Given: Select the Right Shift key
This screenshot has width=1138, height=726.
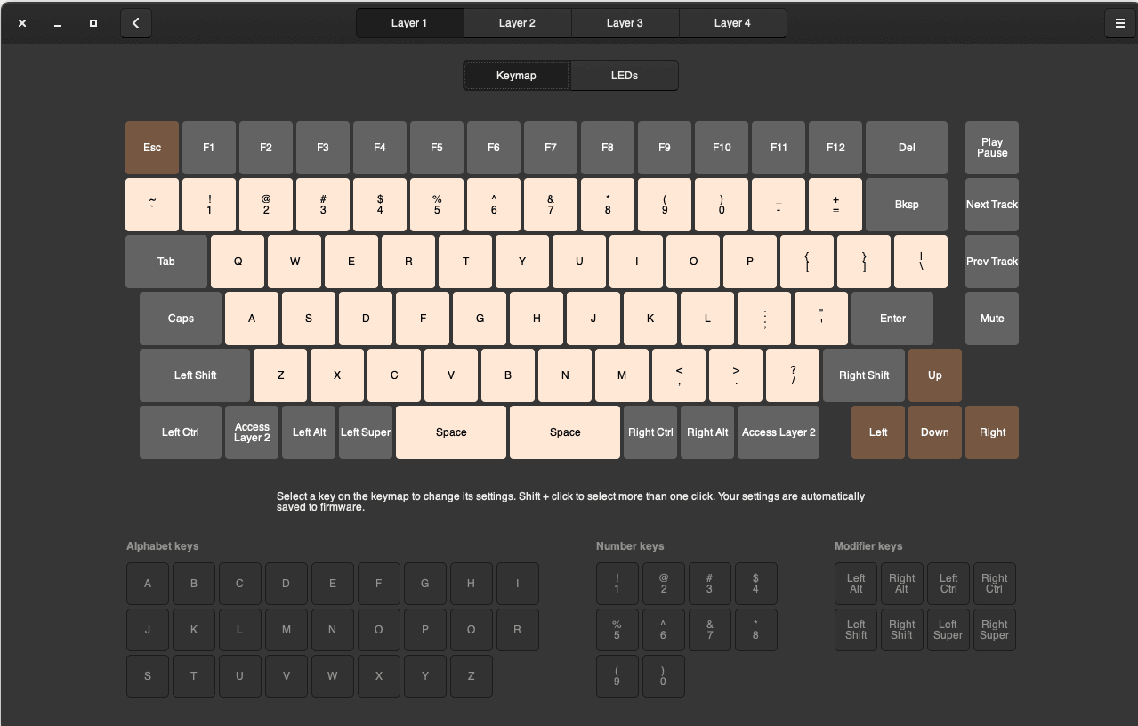Looking at the screenshot, I should click(x=863, y=375).
